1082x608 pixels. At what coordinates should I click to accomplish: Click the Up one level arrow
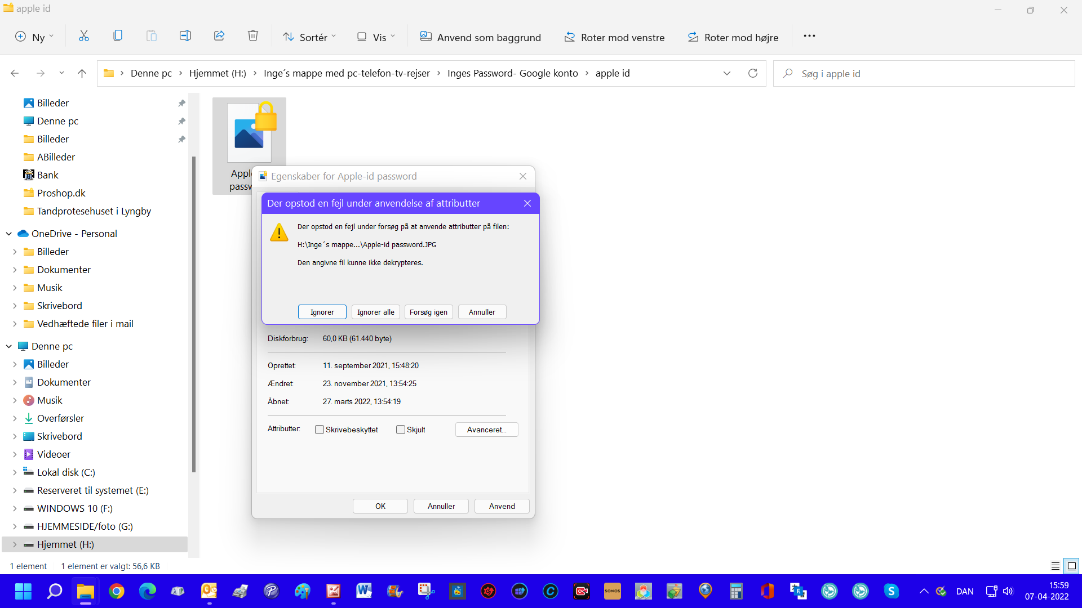coord(82,74)
